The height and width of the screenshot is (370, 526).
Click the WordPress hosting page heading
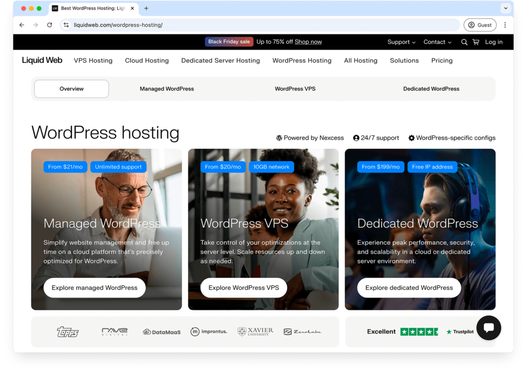tap(105, 133)
